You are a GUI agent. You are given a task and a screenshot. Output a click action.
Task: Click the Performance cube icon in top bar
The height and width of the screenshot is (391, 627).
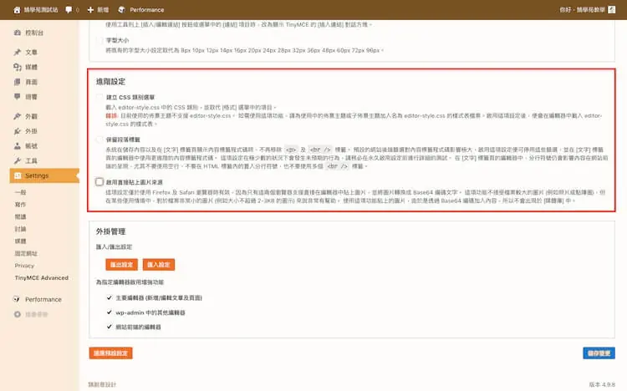click(121, 9)
